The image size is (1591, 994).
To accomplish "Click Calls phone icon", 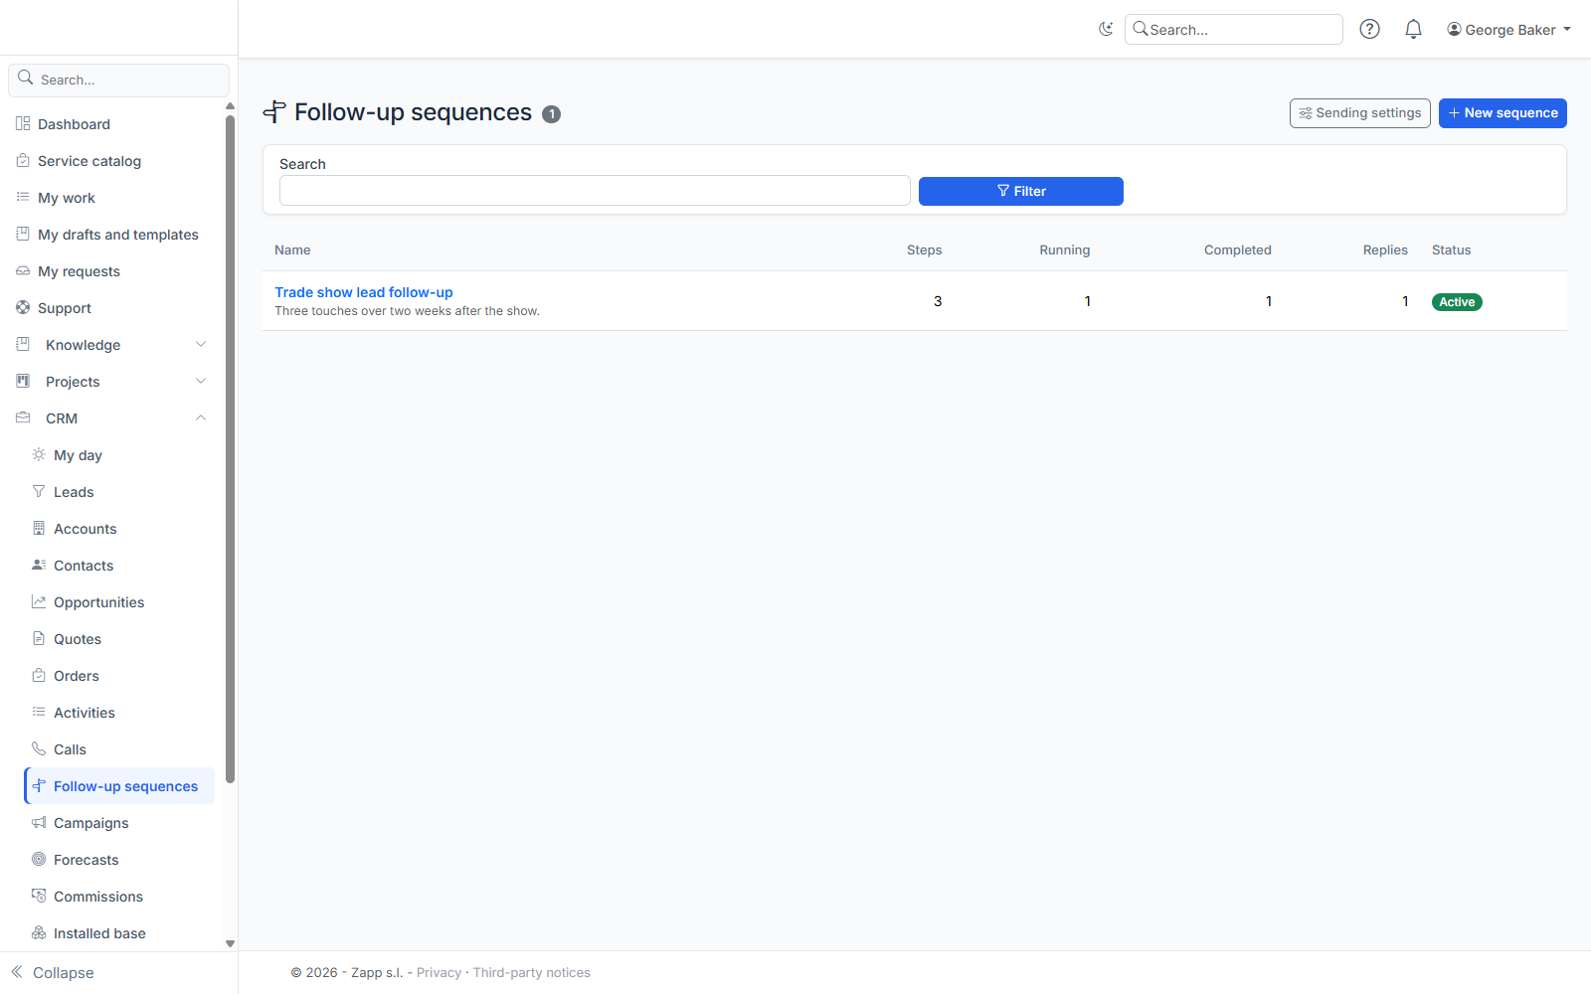I will [39, 748].
